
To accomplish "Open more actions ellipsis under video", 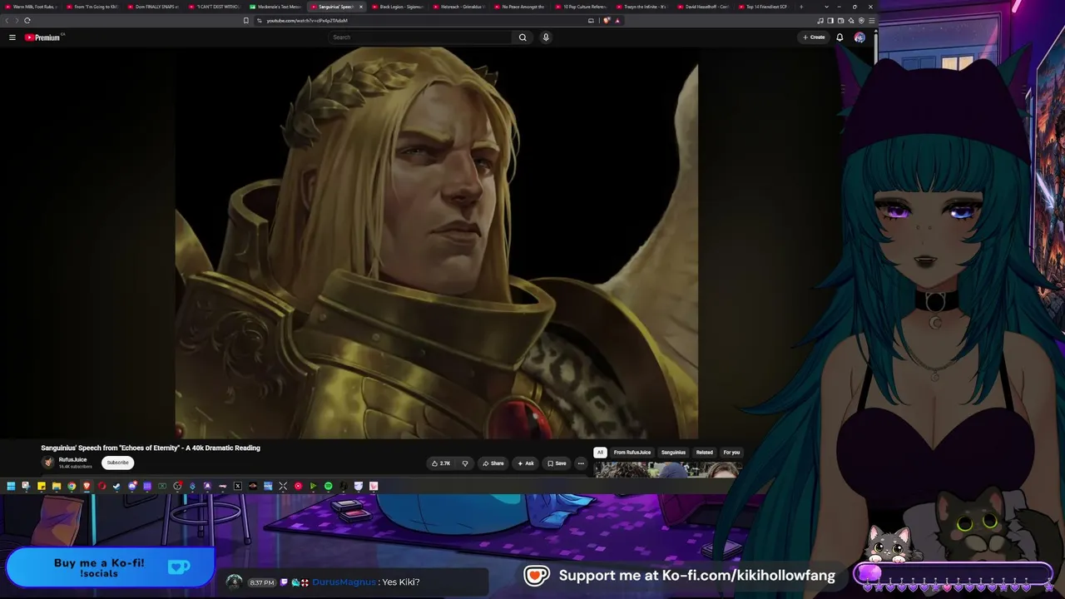I will (581, 463).
